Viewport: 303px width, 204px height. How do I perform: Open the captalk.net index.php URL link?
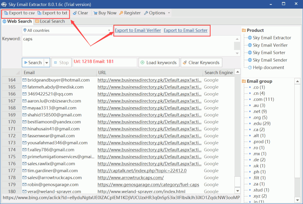[x=142, y=171]
